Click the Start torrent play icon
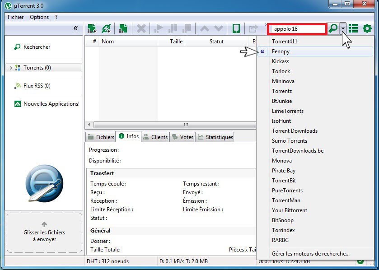 pyautogui.click(x=158, y=28)
